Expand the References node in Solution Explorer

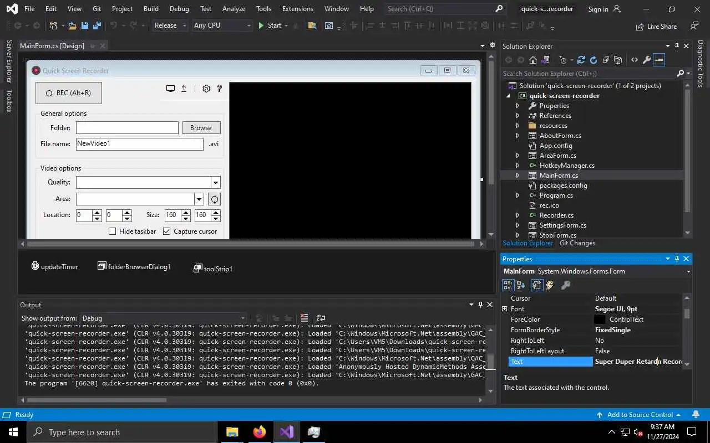coord(518,115)
